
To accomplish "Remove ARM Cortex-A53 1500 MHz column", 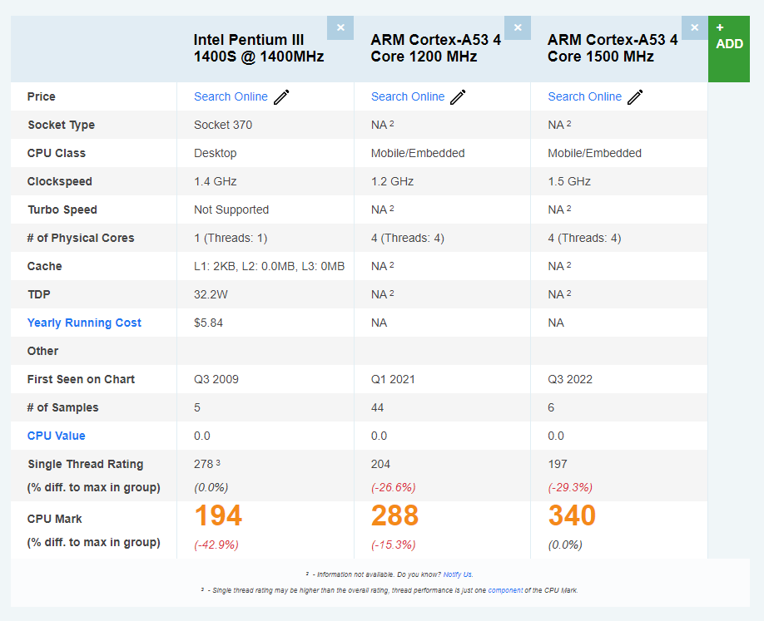I will [x=694, y=27].
